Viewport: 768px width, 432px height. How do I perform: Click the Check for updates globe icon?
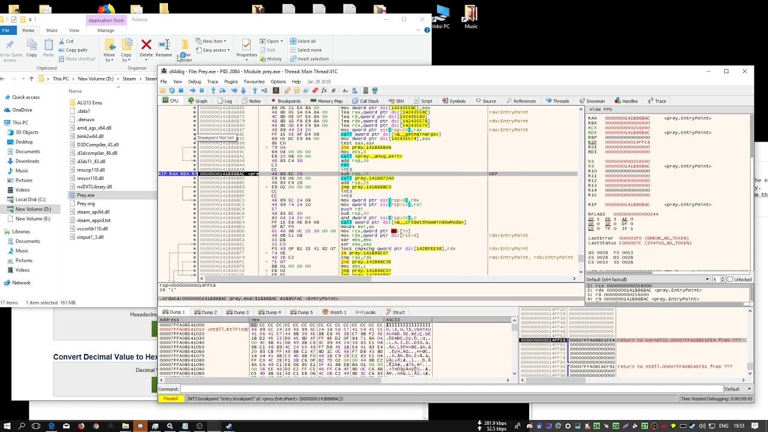[375, 91]
